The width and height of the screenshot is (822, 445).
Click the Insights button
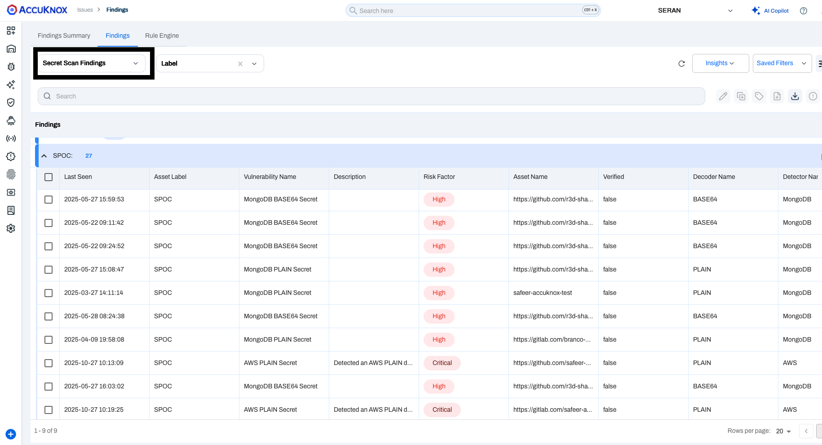coord(720,63)
